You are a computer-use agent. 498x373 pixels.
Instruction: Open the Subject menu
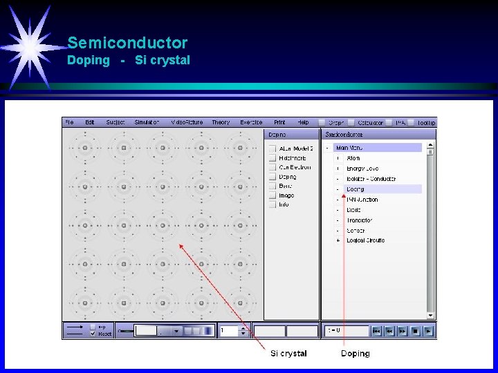point(116,122)
